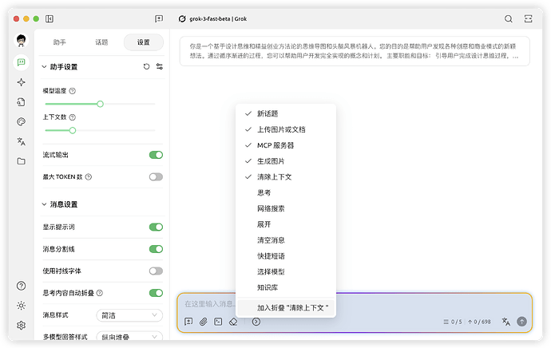
Task: Choose 网络搜索 in the context menu
Action: coord(286,208)
